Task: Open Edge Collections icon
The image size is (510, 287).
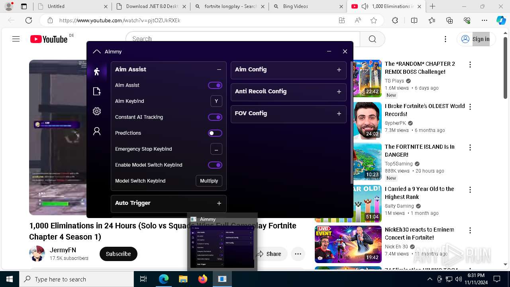Action: click(449, 20)
